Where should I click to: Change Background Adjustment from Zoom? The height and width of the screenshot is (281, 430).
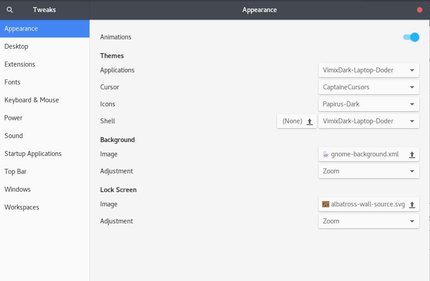tap(369, 171)
